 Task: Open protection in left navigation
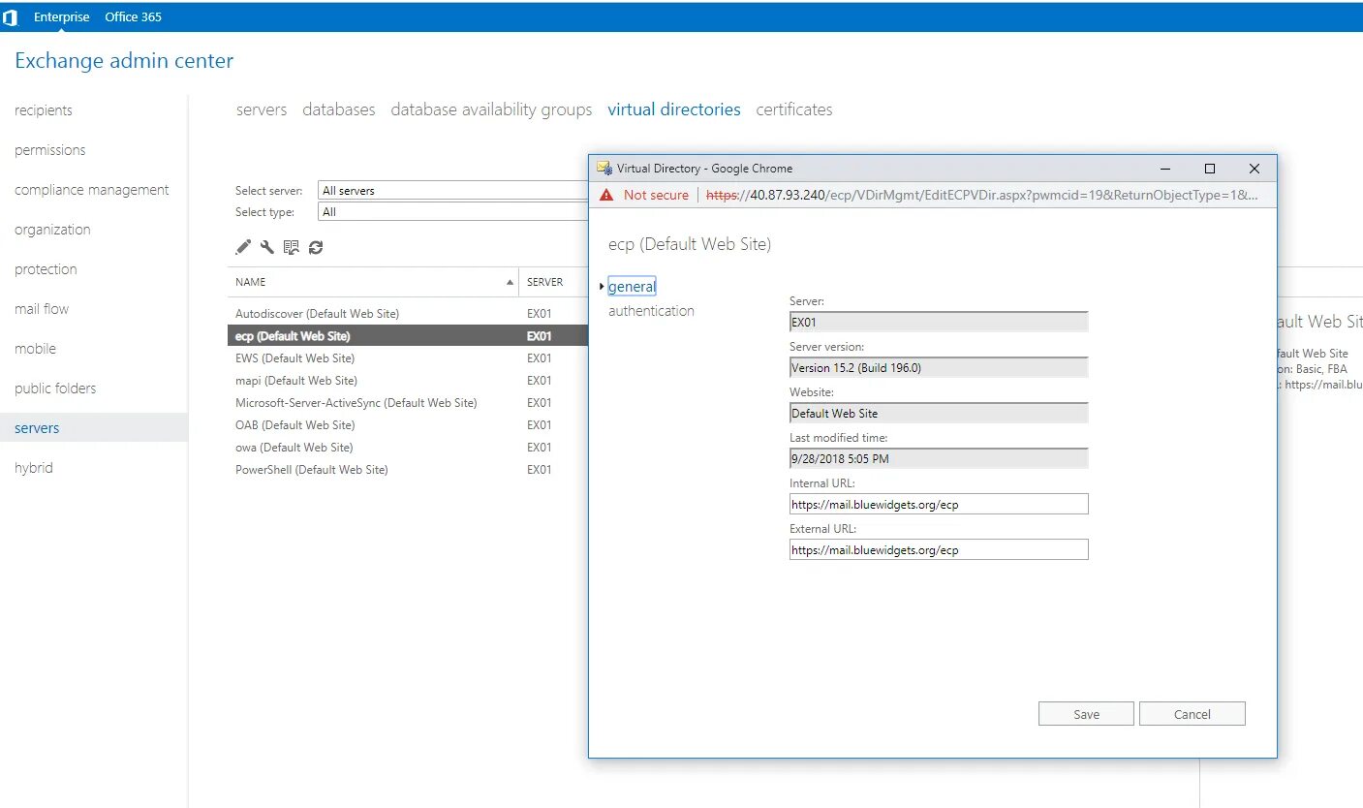[46, 269]
